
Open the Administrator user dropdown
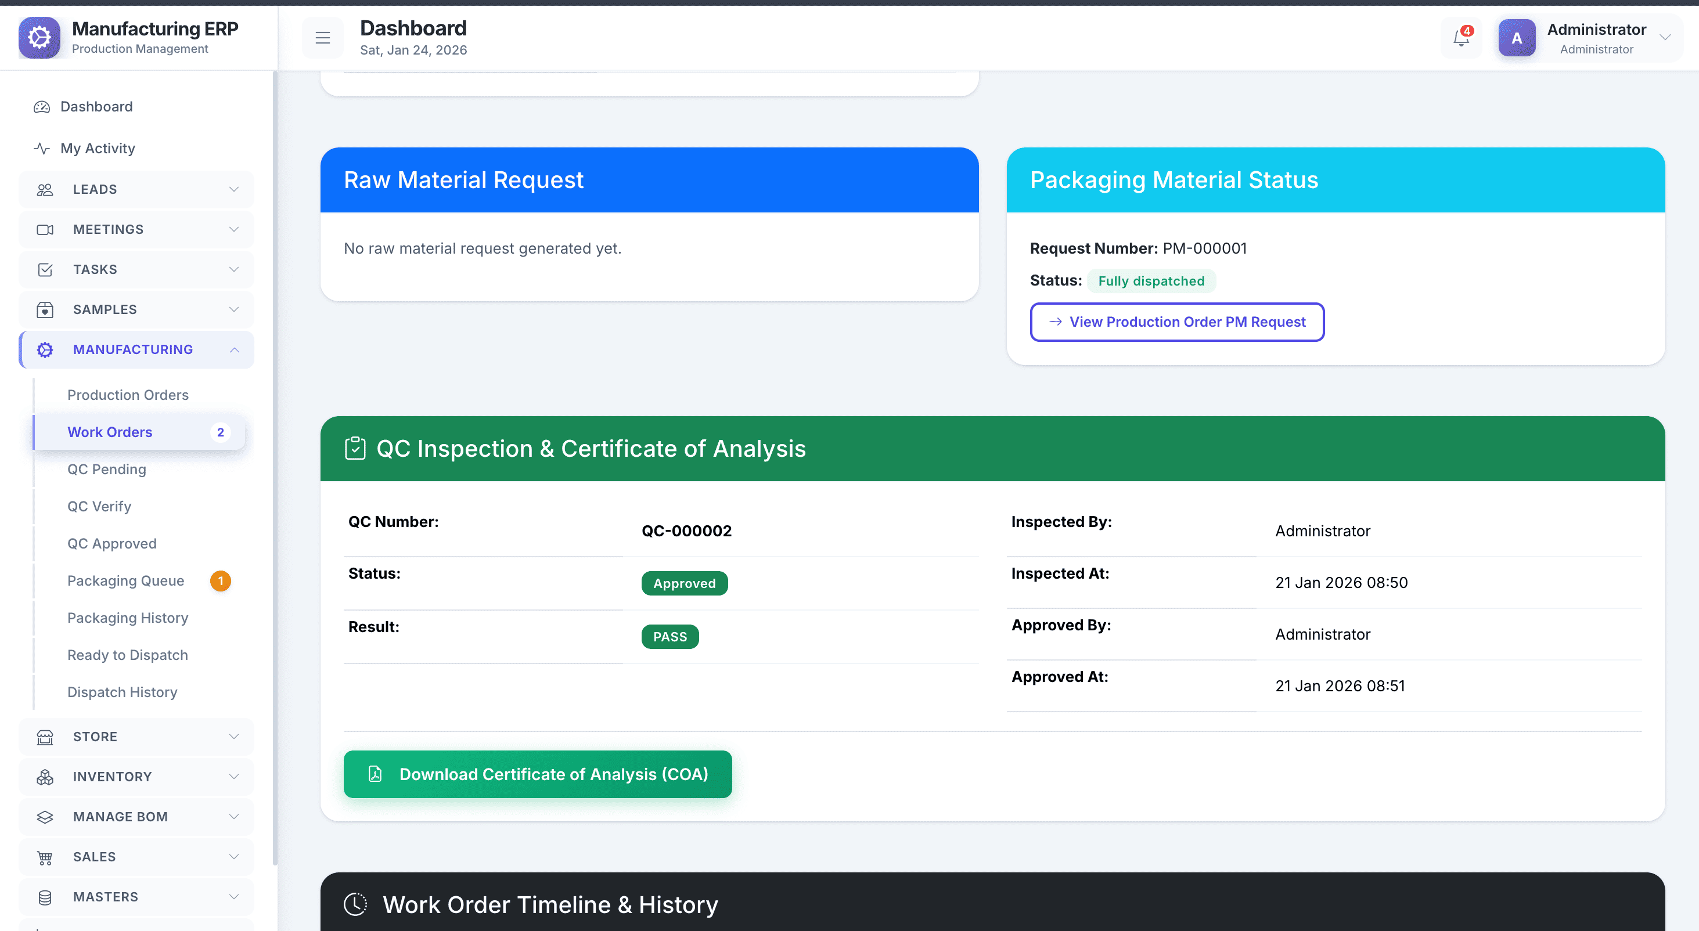(1665, 38)
